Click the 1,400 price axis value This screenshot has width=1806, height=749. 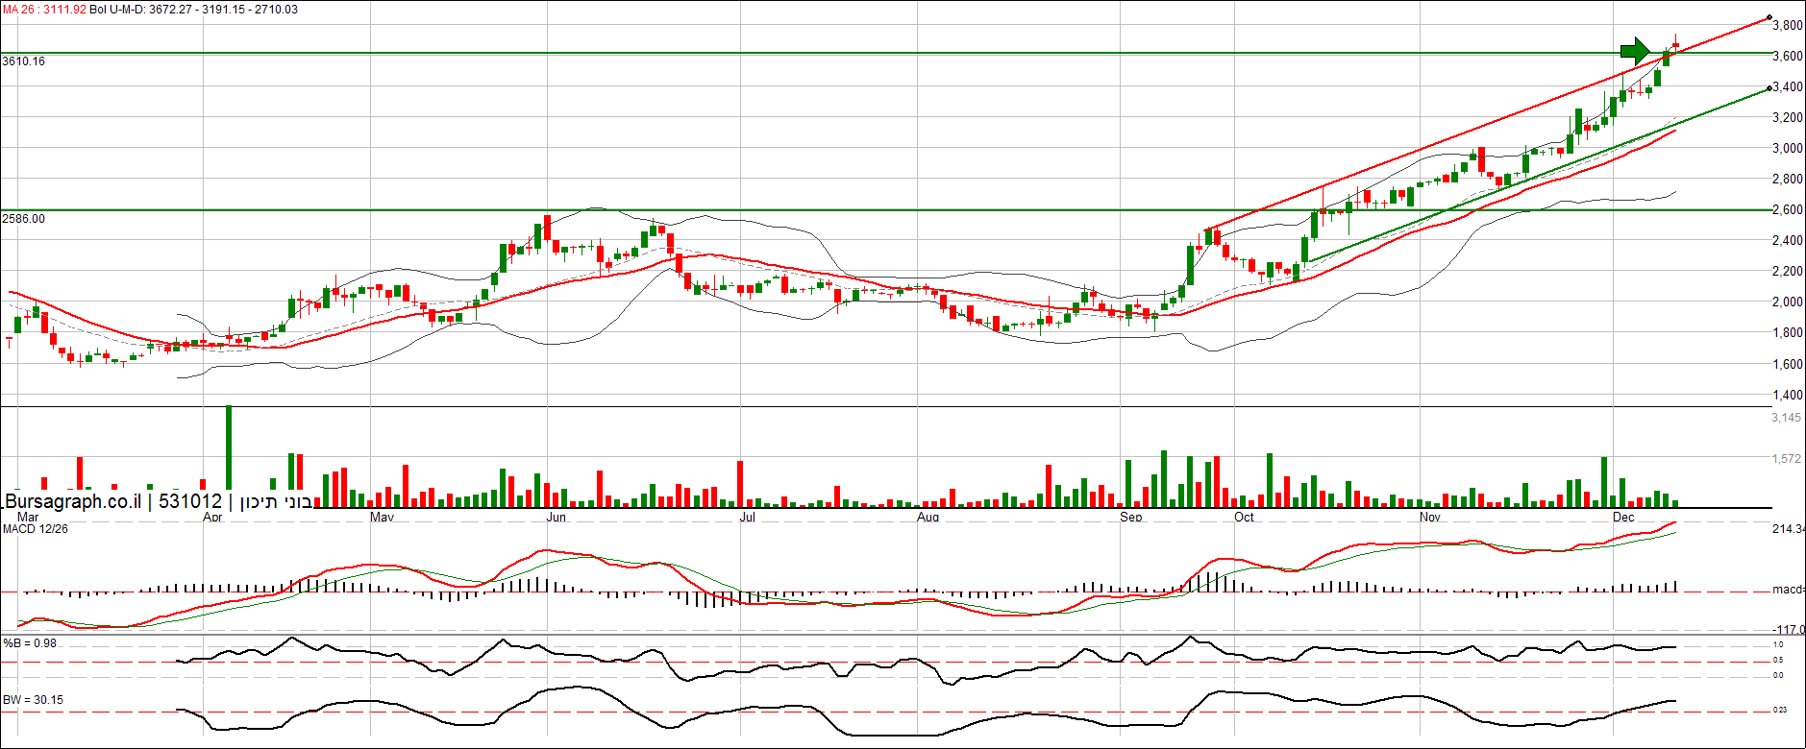(x=1787, y=395)
